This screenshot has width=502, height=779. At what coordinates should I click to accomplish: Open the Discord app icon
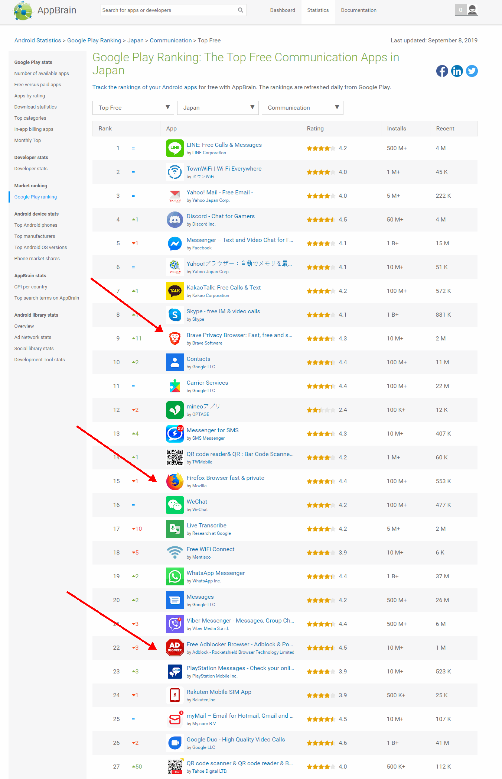coord(175,220)
